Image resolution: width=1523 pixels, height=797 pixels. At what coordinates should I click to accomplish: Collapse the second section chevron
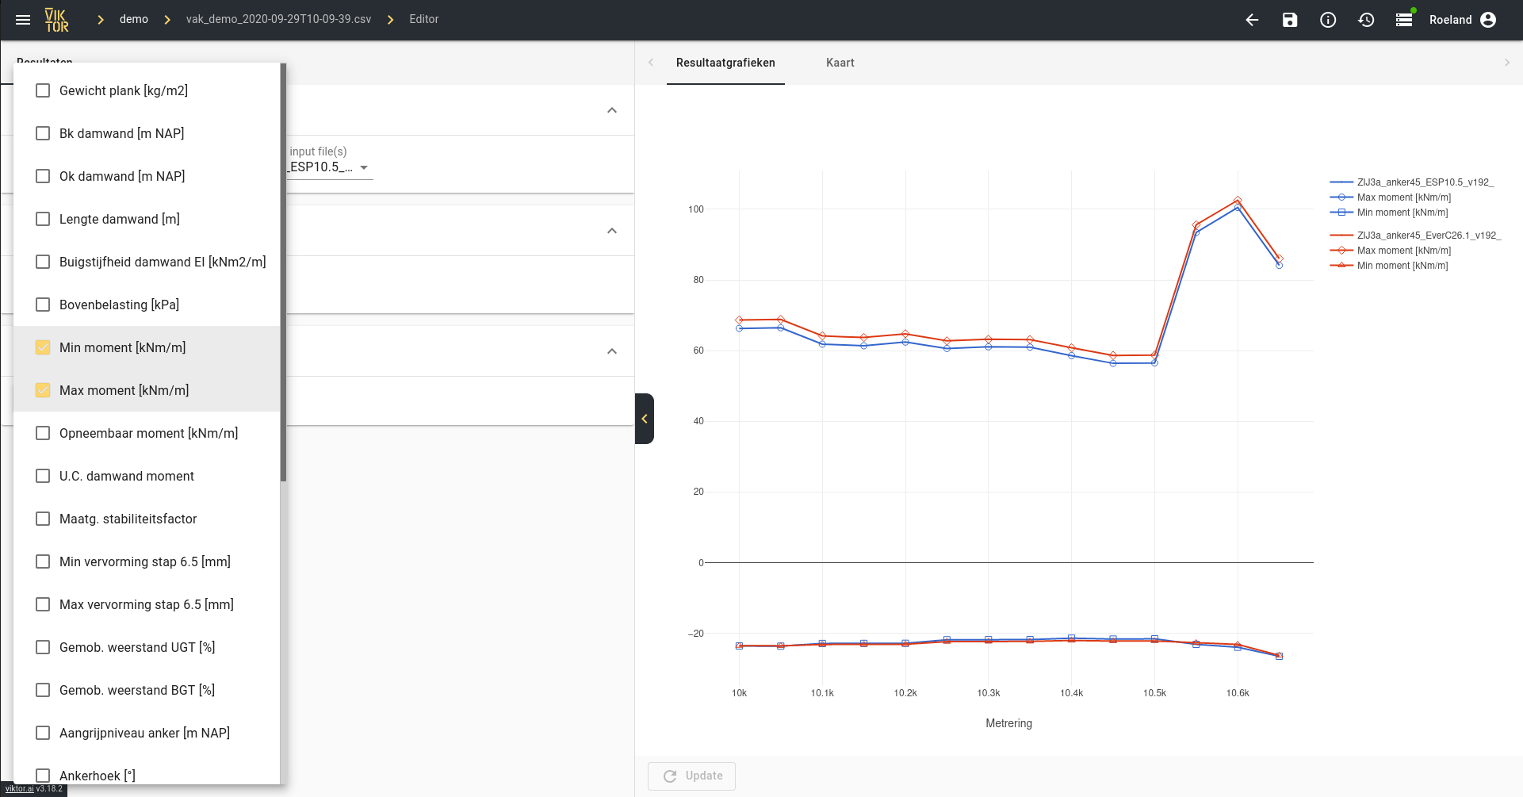click(x=612, y=231)
